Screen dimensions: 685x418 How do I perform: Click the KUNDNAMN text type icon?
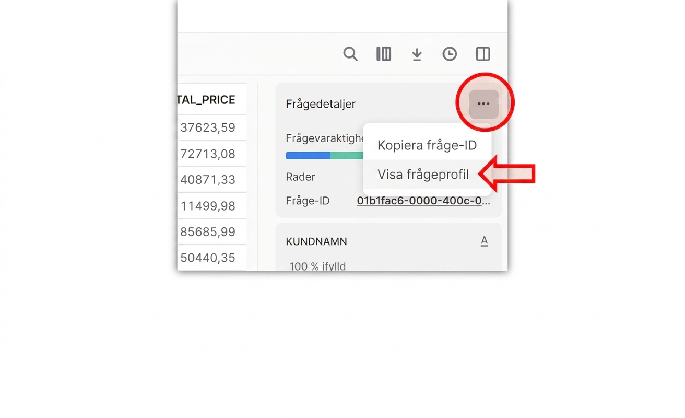(484, 241)
